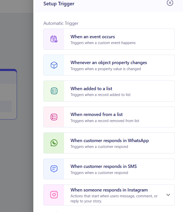Select 'When customer responds in SMS' trigger

(x=109, y=169)
